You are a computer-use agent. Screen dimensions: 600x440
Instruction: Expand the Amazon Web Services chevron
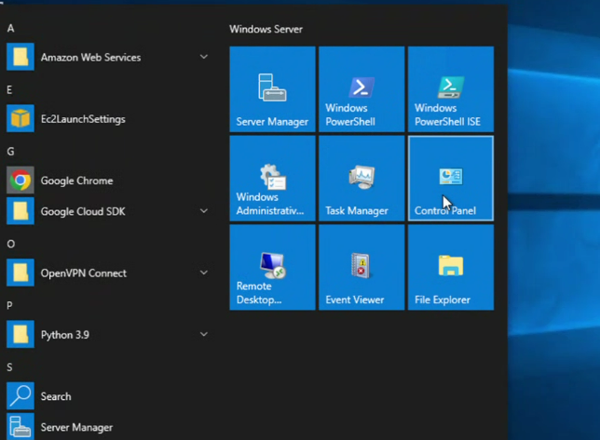tap(204, 57)
